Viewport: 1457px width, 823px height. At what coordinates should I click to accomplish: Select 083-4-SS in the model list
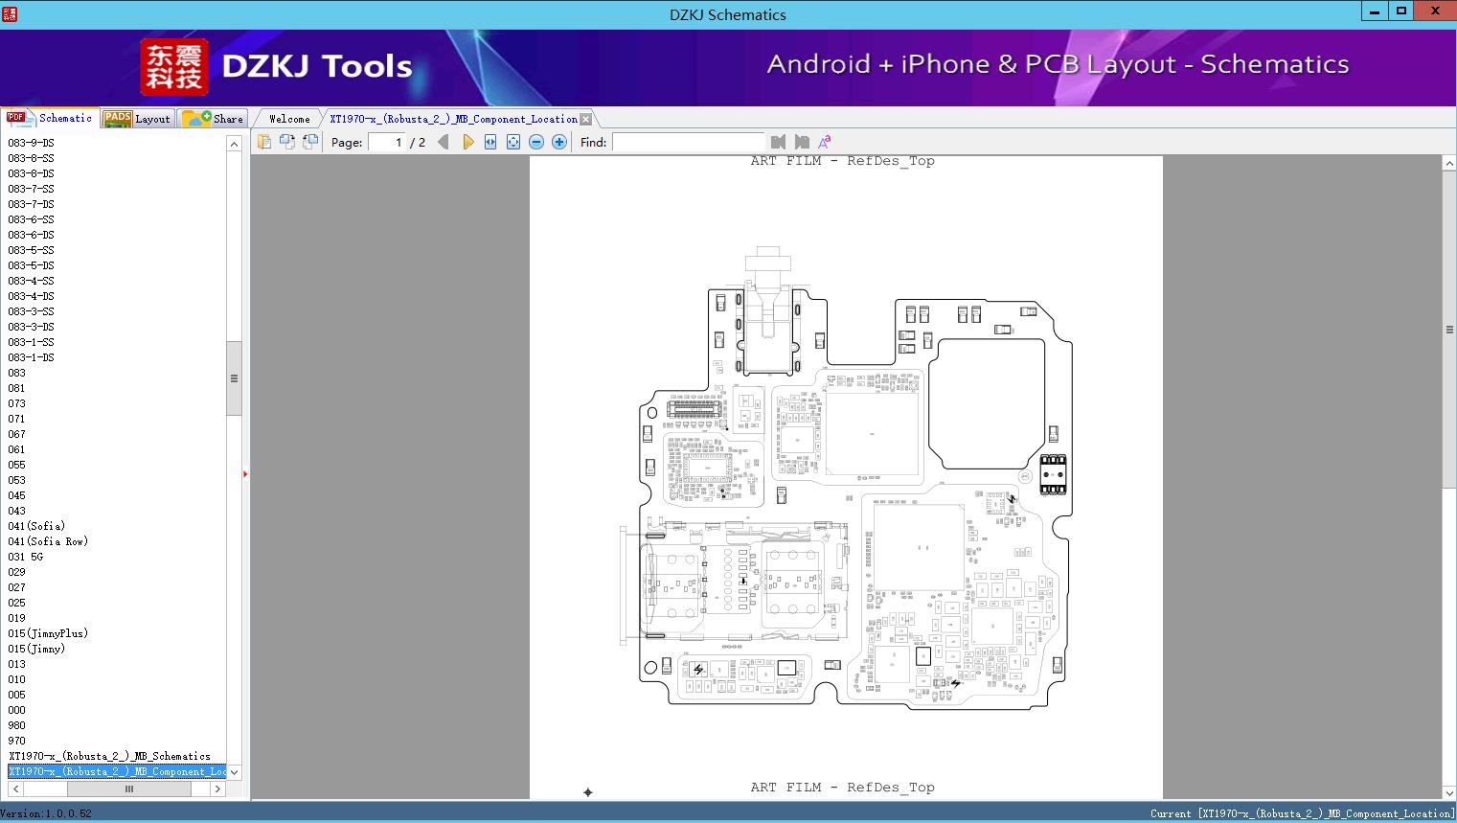pos(31,281)
